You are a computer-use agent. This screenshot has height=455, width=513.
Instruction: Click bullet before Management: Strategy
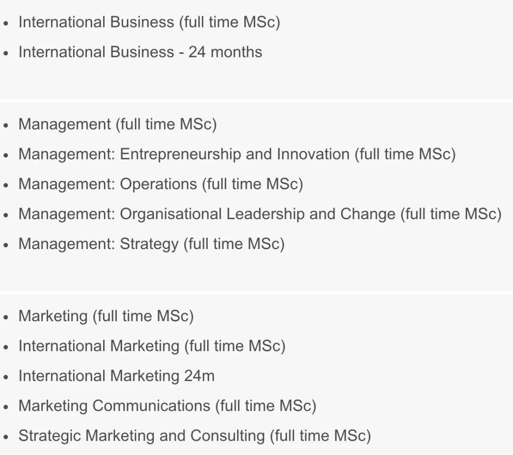point(6,245)
